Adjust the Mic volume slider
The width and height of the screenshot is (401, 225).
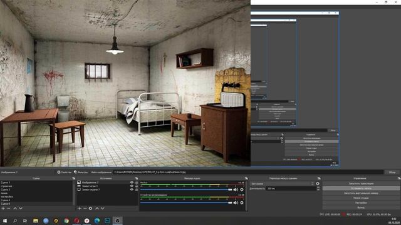pos(186,189)
